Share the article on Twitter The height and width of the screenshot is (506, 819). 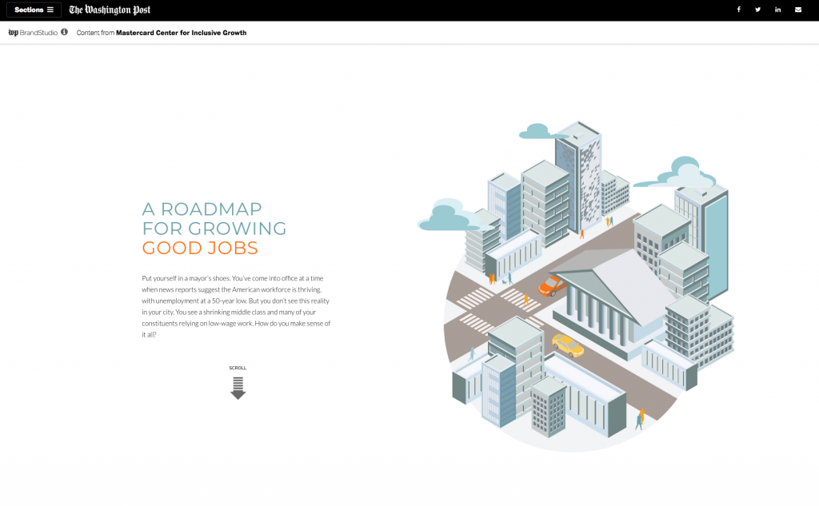pos(758,10)
